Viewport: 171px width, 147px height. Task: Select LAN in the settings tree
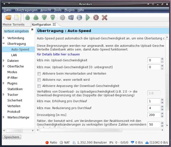pyautogui.click(x=14, y=55)
